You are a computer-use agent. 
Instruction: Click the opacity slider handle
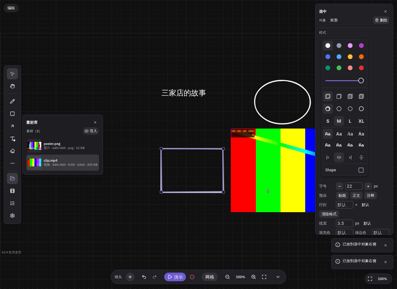pos(361,81)
